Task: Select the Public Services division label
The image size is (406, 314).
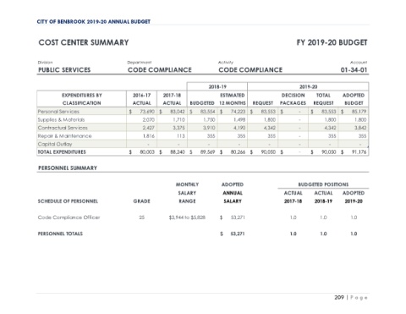Action: [64, 70]
